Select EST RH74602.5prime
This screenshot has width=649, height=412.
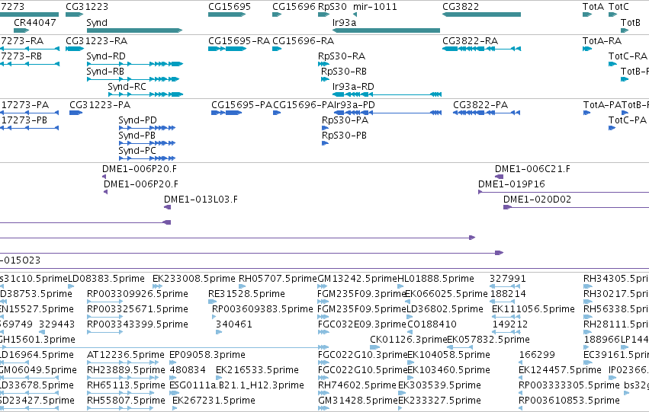coord(357,386)
